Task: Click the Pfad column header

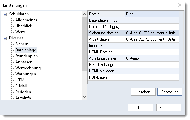Action: pyautogui.click(x=152, y=14)
